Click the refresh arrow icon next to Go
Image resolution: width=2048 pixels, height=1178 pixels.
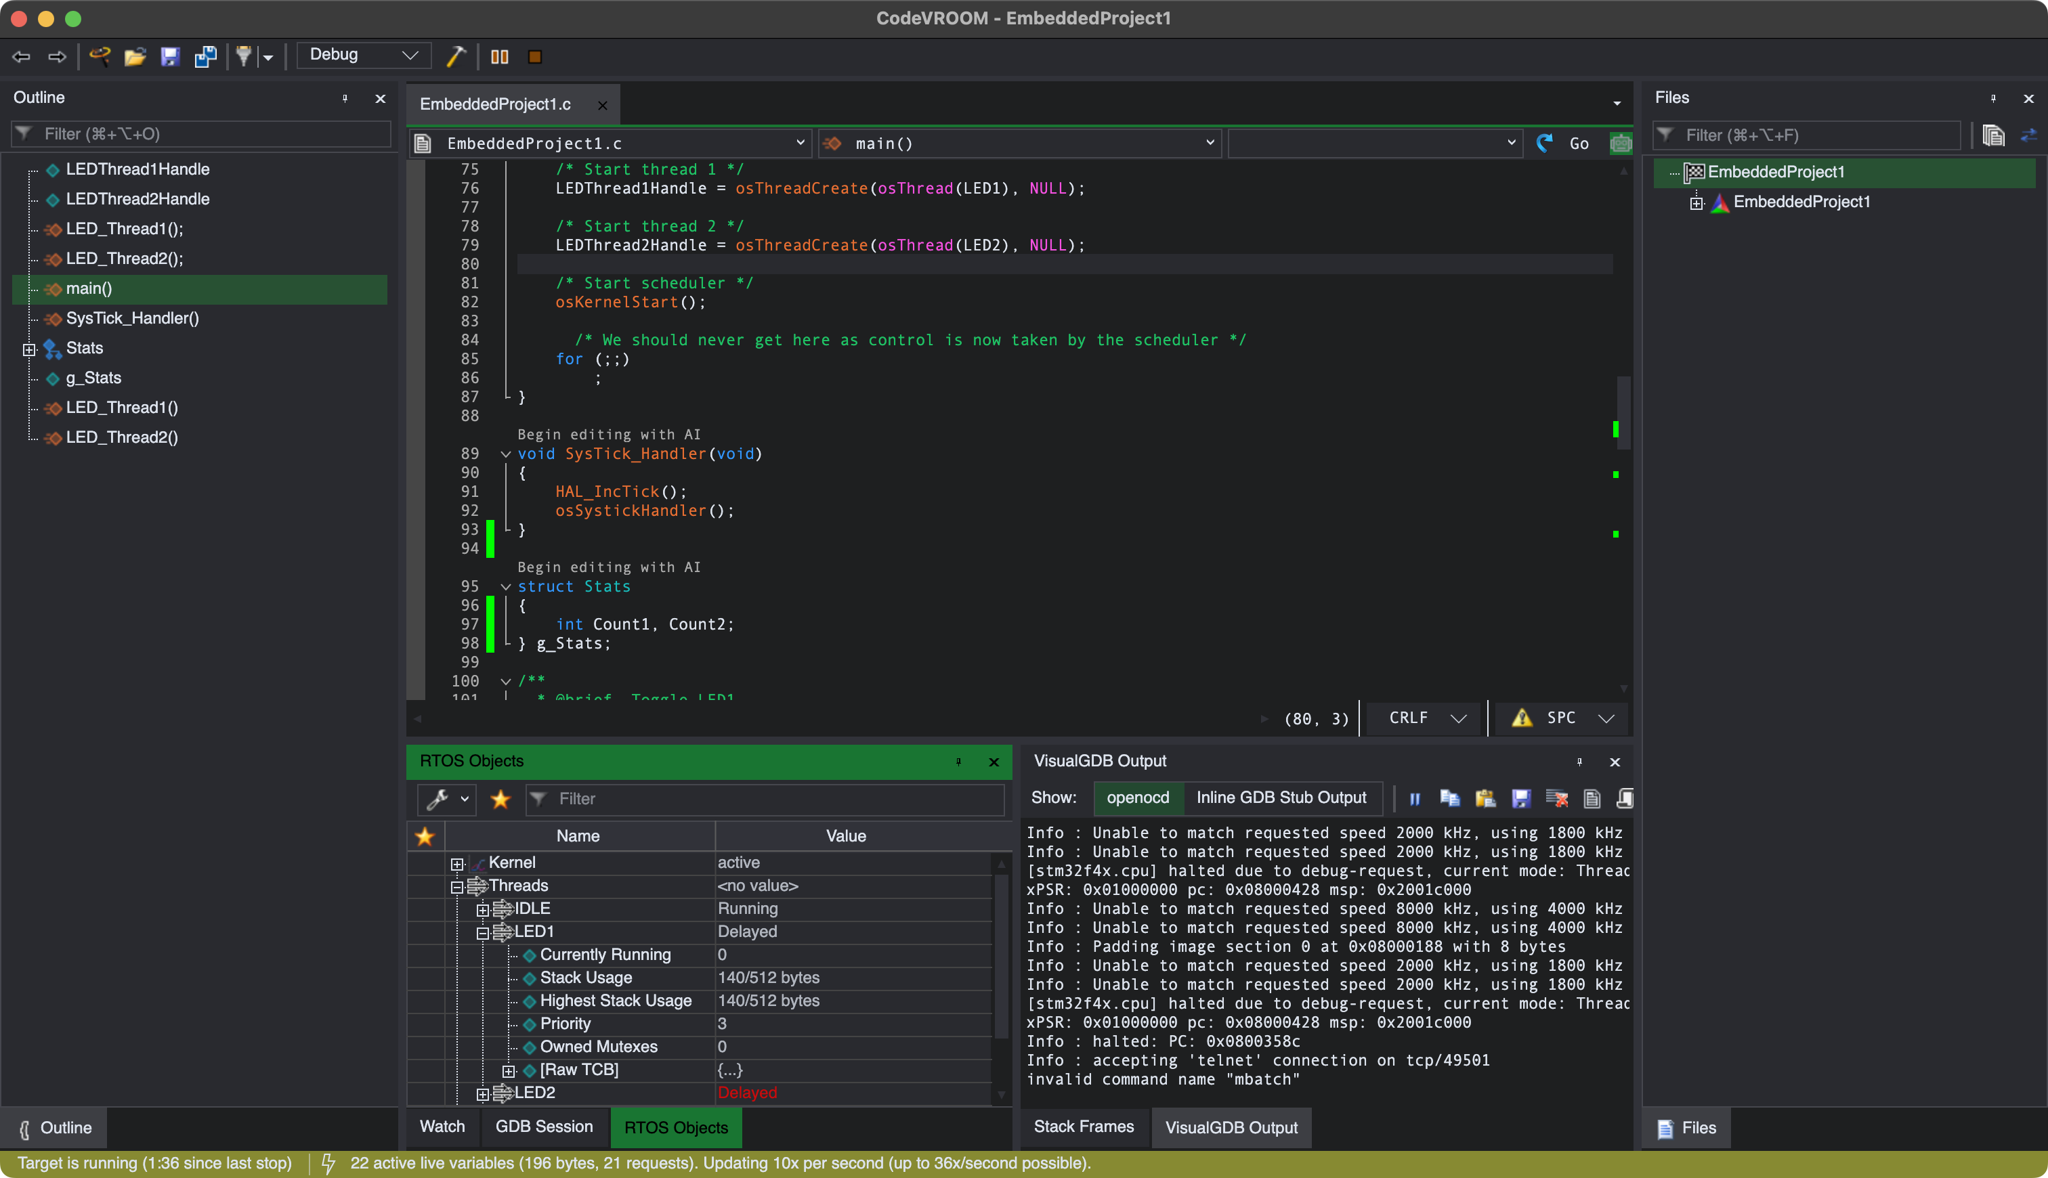click(x=1544, y=144)
